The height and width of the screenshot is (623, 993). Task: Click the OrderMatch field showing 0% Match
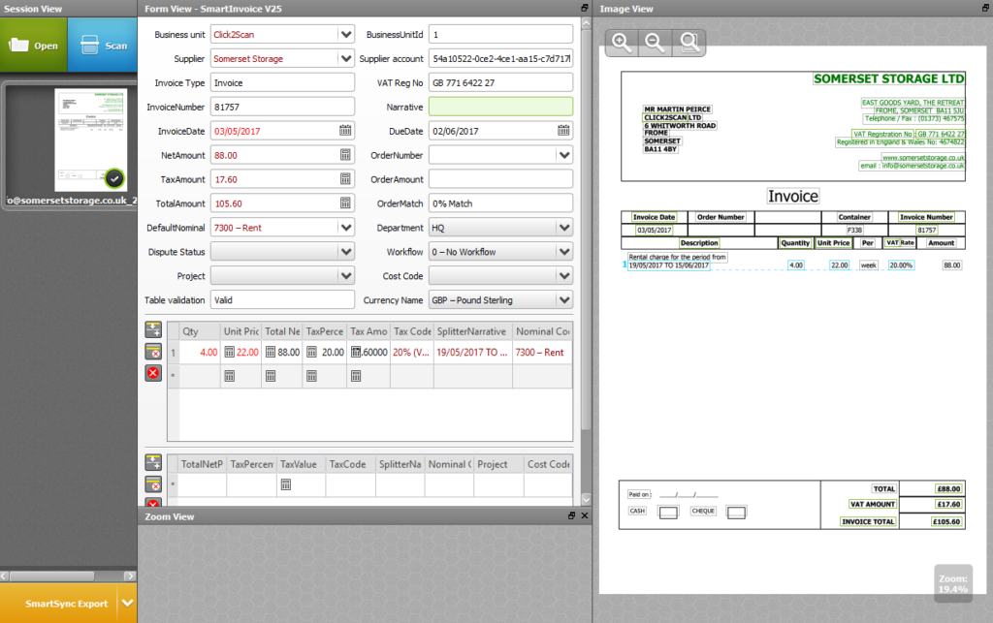coord(501,203)
